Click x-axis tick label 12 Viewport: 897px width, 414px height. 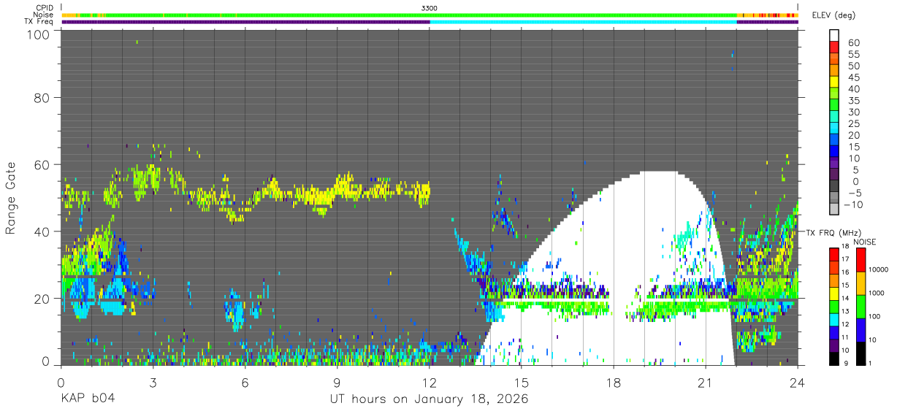pos(430,382)
